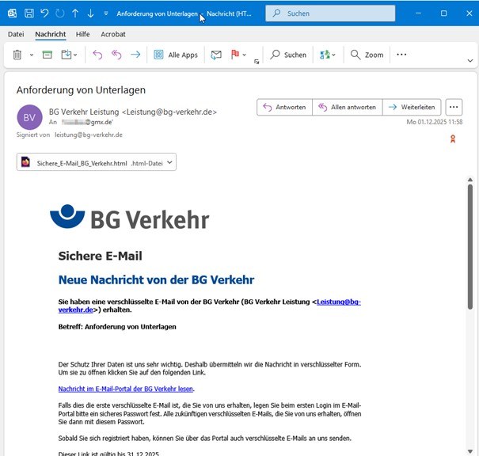Click Suchen in the ribbon toolbar
Screen dimensions: 479x456
click(x=288, y=55)
